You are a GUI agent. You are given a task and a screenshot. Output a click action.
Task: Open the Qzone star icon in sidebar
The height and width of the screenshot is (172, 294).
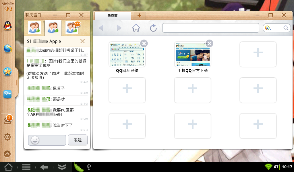(7, 72)
